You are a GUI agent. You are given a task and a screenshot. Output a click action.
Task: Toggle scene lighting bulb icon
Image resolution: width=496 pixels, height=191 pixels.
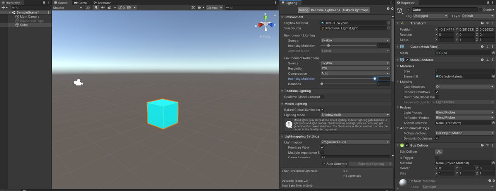[x=96, y=7]
